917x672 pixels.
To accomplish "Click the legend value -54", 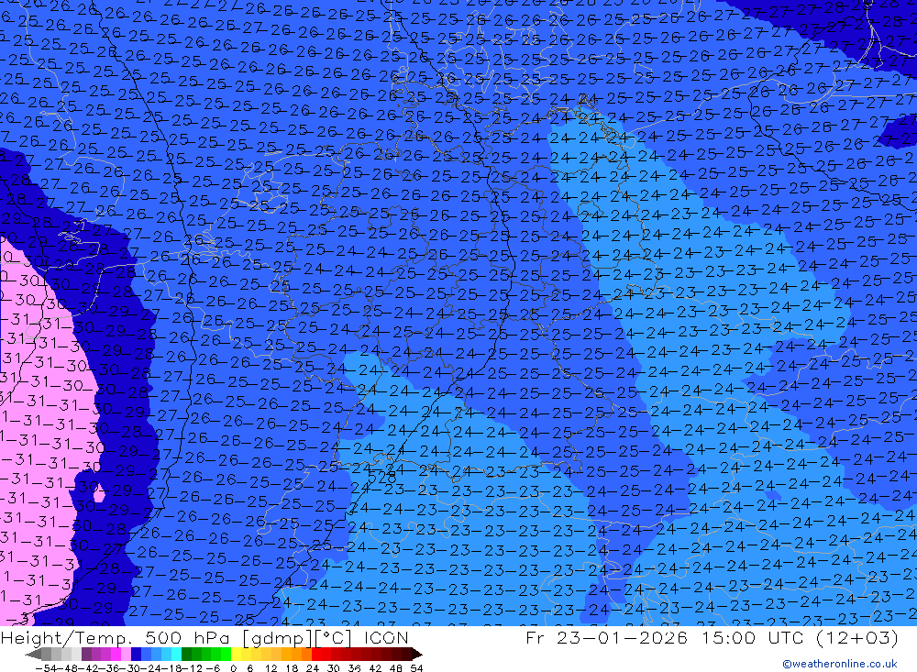I will (x=46, y=668).
